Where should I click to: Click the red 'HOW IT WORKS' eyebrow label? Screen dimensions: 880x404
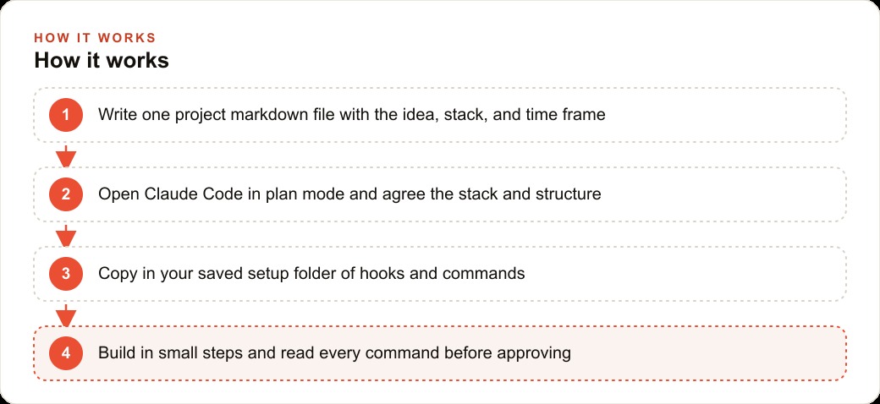(95, 38)
